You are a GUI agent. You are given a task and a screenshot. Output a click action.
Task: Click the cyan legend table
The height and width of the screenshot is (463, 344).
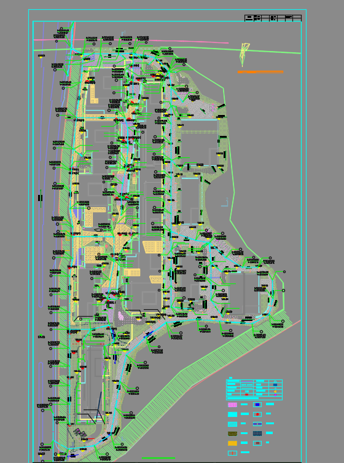point(254,390)
